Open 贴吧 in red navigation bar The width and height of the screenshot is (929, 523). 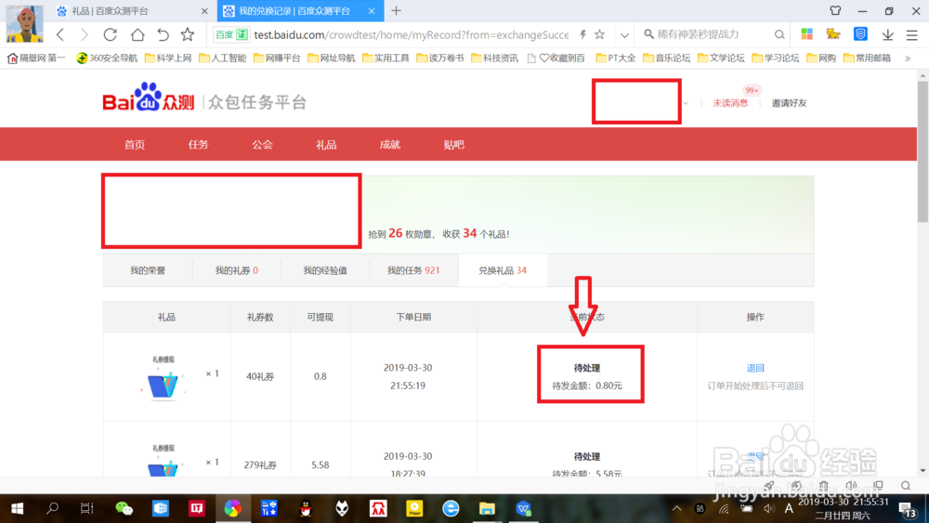[454, 145]
